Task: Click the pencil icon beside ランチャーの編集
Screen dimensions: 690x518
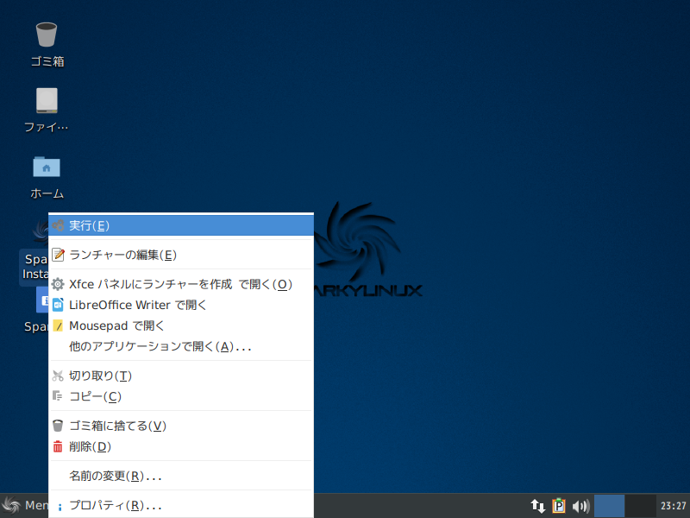Action: (58, 255)
